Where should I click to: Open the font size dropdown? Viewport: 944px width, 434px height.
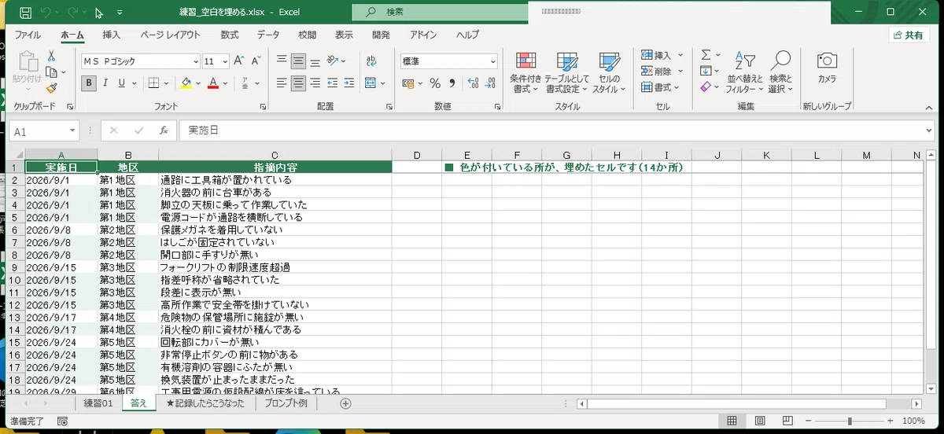click(x=226, y=61)
